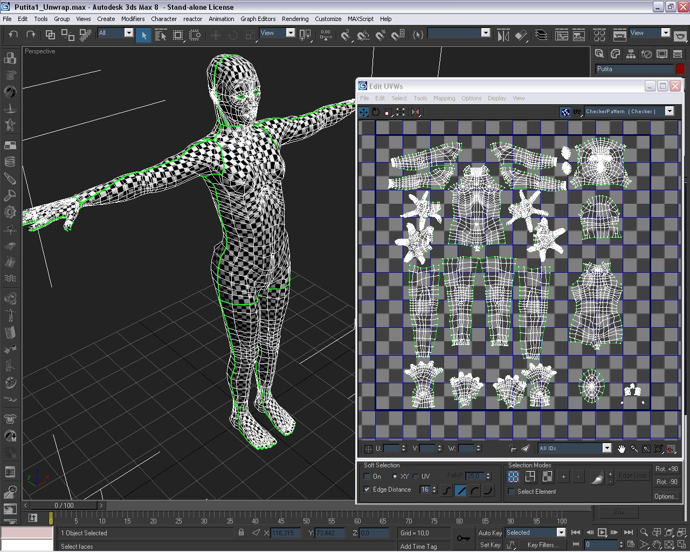Switch to the Motion command panel
690x552 pixels.
coord(646,54)
